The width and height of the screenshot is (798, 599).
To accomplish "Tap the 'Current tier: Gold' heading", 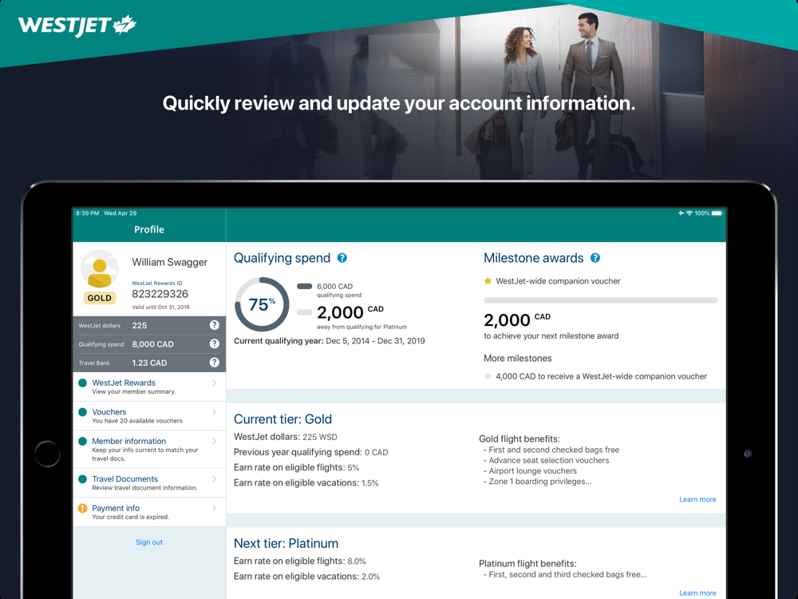I will (283, 419).
